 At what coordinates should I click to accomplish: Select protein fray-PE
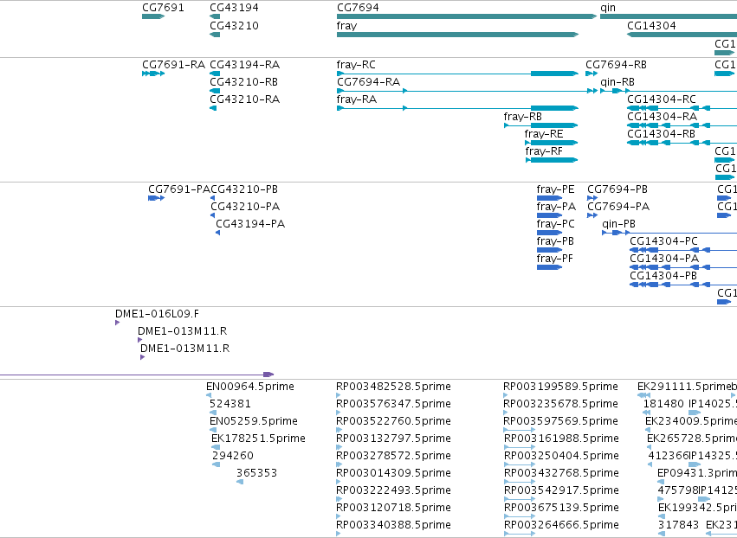(556, 189)
